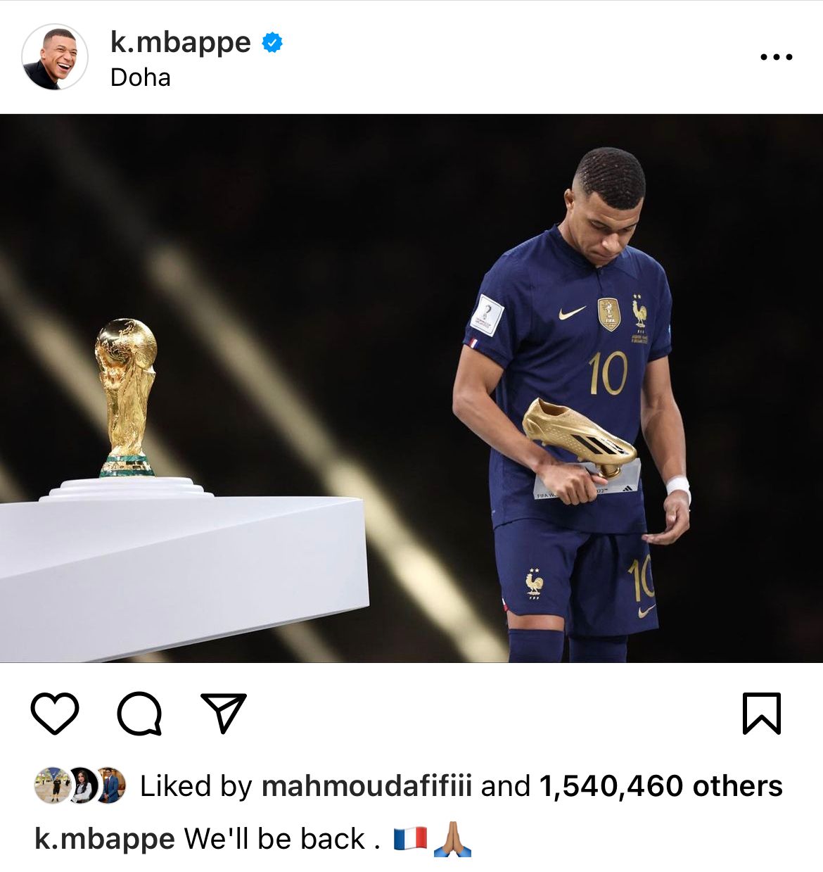Viewport: 823px width, 872px height.
Task: Tap the first liker avatar thumbnail
Action: (x=51, y=785)
